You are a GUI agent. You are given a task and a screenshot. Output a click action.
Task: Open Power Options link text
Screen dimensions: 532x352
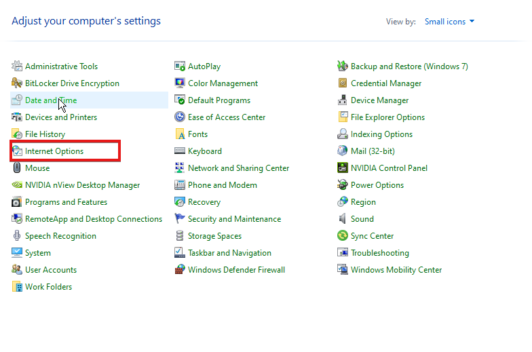coord(377,185)
